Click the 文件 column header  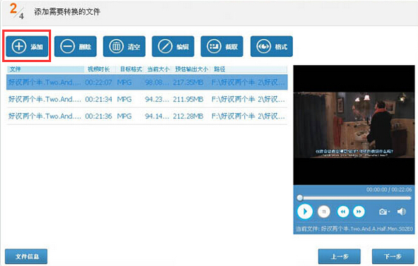coord(45,69)
